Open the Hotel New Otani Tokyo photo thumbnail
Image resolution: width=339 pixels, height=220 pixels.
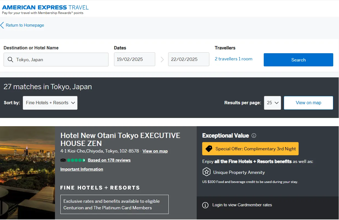click(x=27, y=173)
